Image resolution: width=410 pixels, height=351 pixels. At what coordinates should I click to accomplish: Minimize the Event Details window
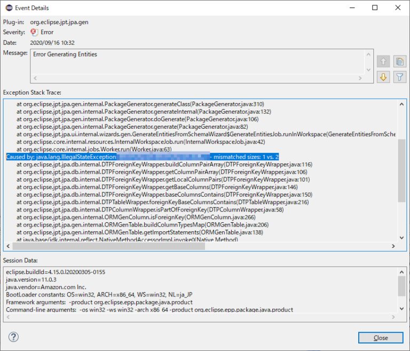(x=352, y=7)
